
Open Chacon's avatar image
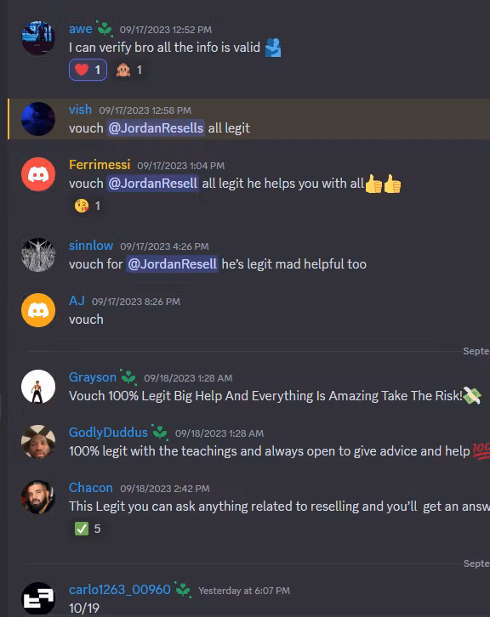(38, 497)
